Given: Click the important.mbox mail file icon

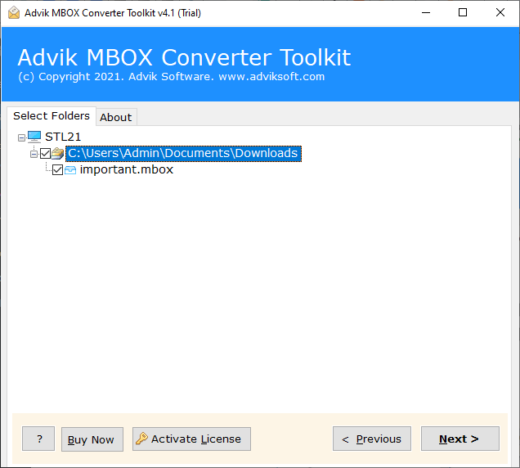Looking at the screenshot, I should pyautogui.click(x=70, y=170).
